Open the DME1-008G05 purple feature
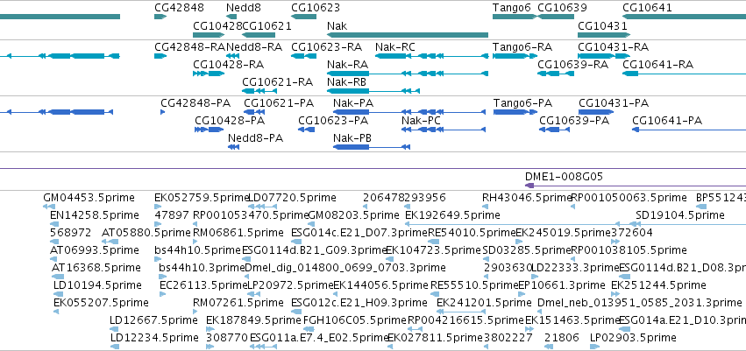The image size is (746, 351). point(636,186)
